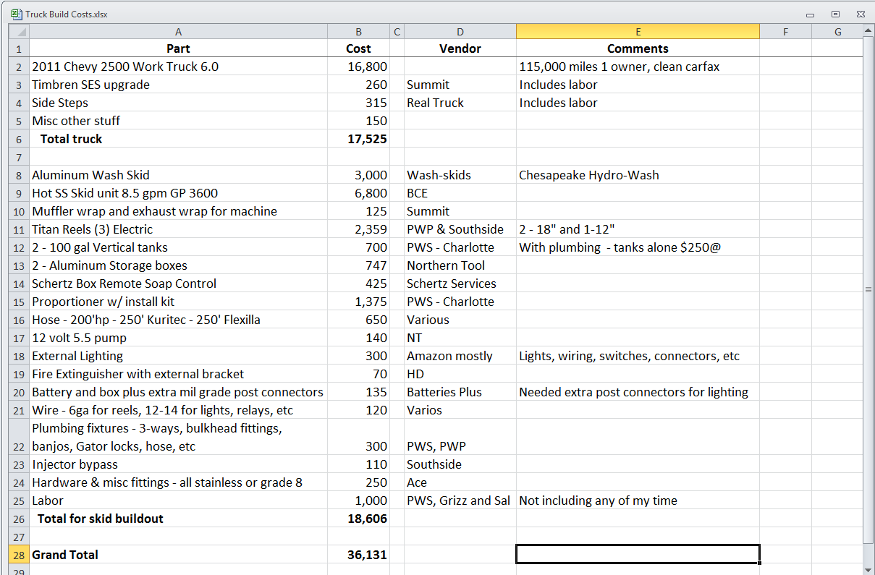Select '2 - 100 gal Vertical tanks' cell
Image resolution: width=875 pixels, height=575 pixels.
[x=178, y=247]
